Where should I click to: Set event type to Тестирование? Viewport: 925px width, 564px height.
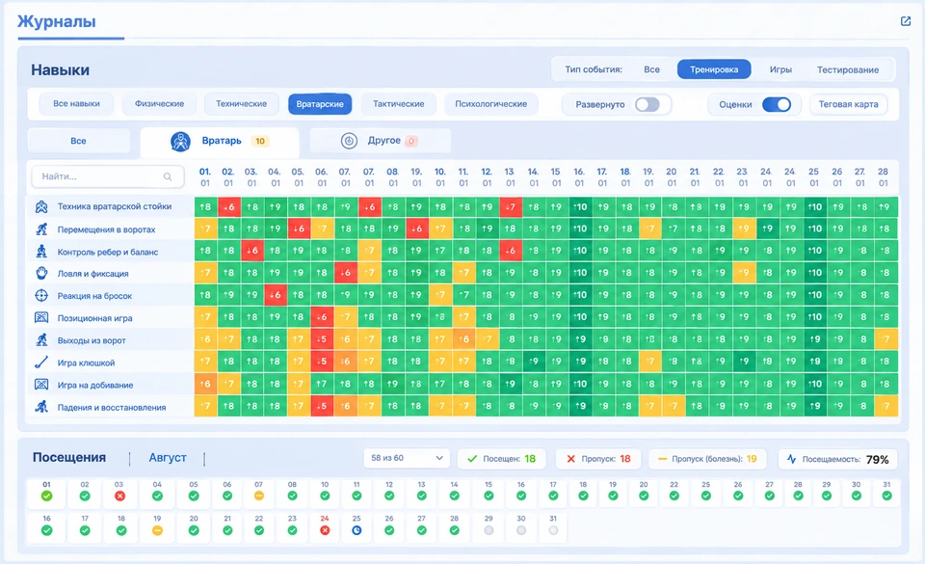click(x=848, y=69)
